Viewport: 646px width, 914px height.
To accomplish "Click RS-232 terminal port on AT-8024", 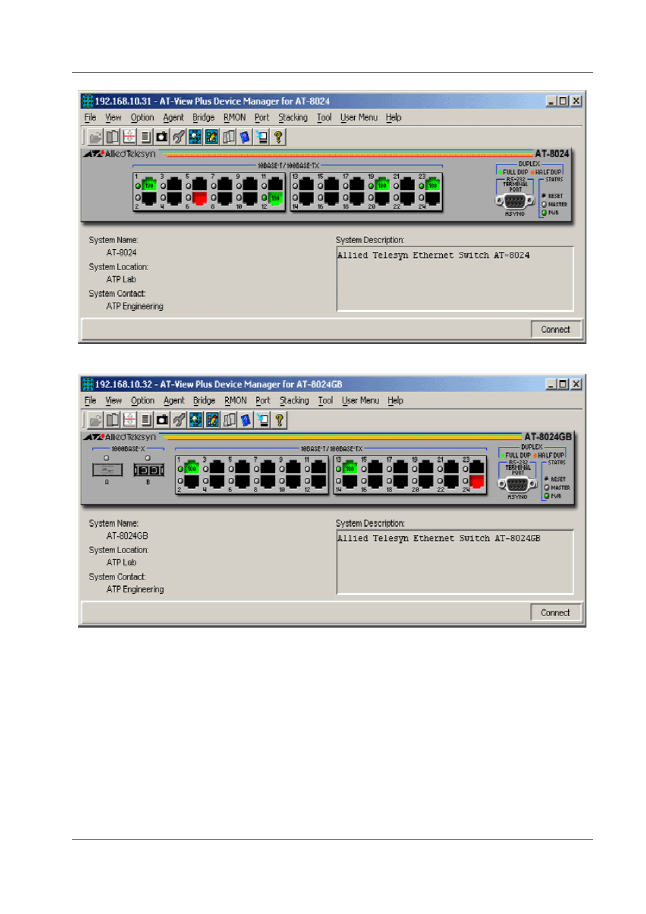I will tap(515, 202).
